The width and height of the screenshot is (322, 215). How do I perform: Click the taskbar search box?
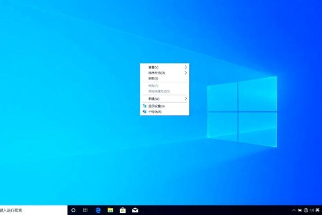33,210
